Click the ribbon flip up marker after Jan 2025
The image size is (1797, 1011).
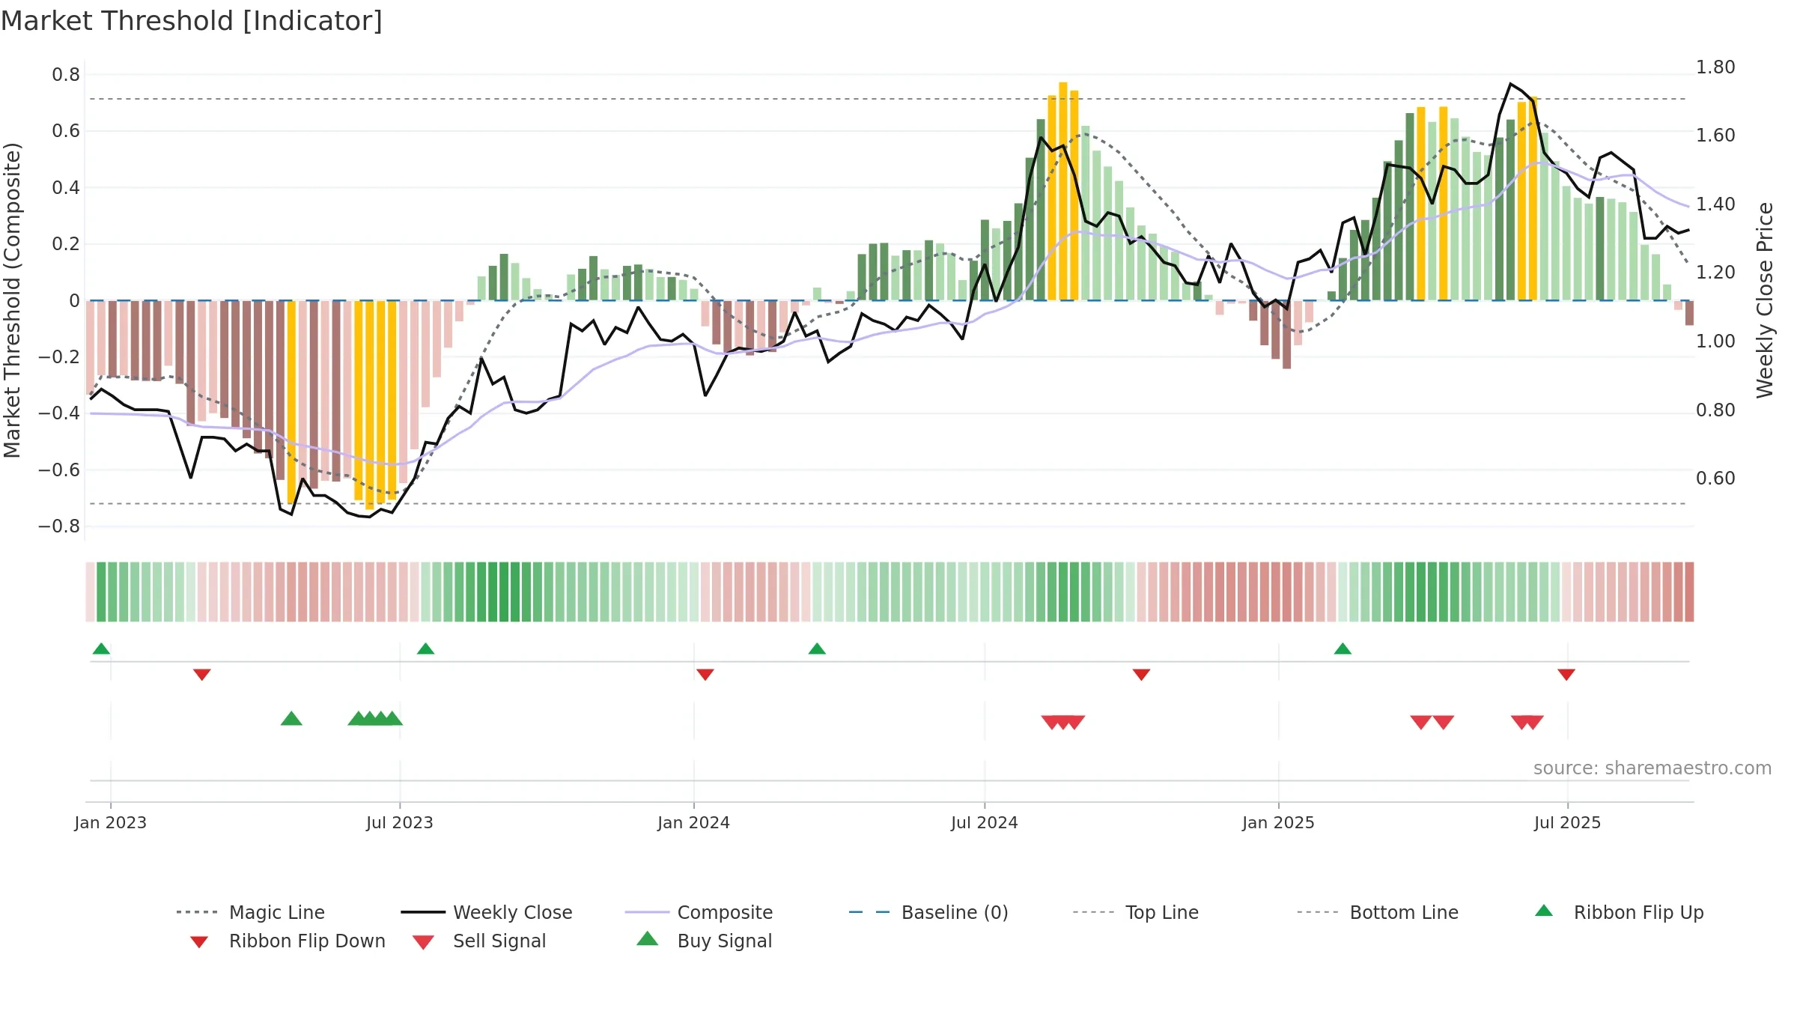click(x=1343, y=649)
